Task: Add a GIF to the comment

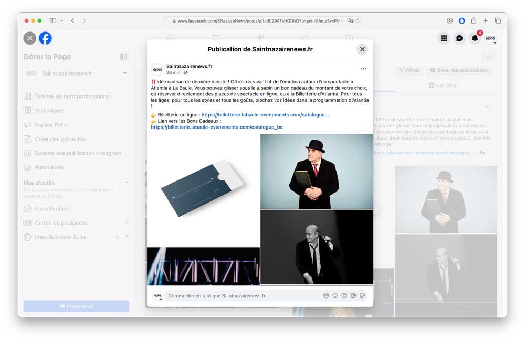Action: [x=353, y=296]
